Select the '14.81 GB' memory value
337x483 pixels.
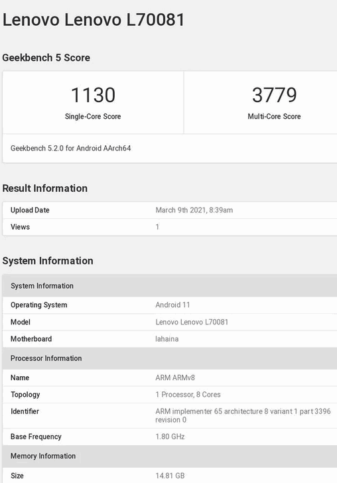(x=170, y=476)
